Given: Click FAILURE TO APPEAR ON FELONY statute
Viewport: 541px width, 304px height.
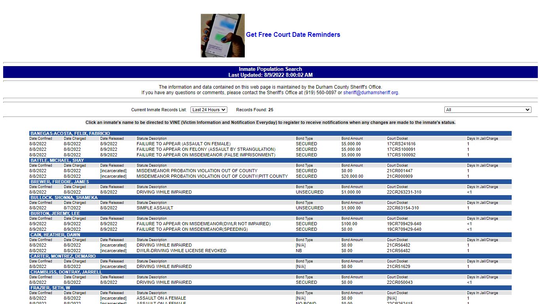Looking at the screenshot, I should pos(206,150).
